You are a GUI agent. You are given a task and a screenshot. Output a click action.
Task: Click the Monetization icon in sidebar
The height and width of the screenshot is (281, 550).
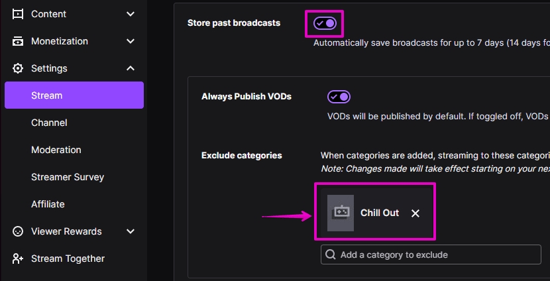(17, 41)
